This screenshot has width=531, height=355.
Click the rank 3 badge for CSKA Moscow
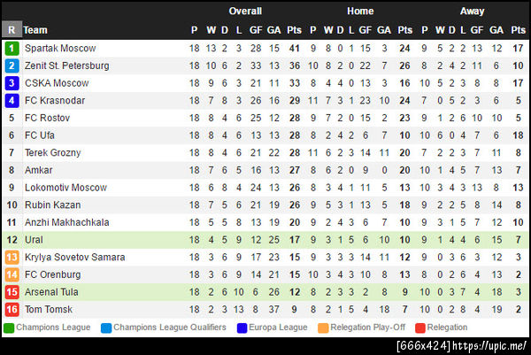(x=12, y=83)
